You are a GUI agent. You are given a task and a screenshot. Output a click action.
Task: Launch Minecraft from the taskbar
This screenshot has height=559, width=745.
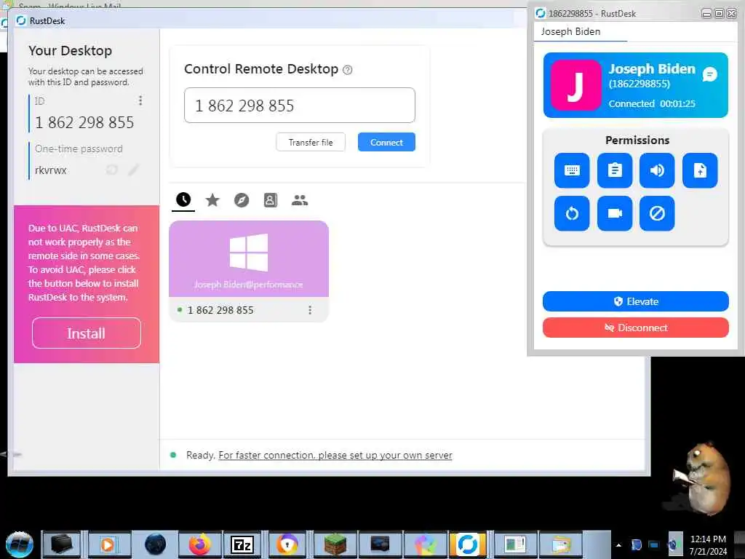click(335, 544)
